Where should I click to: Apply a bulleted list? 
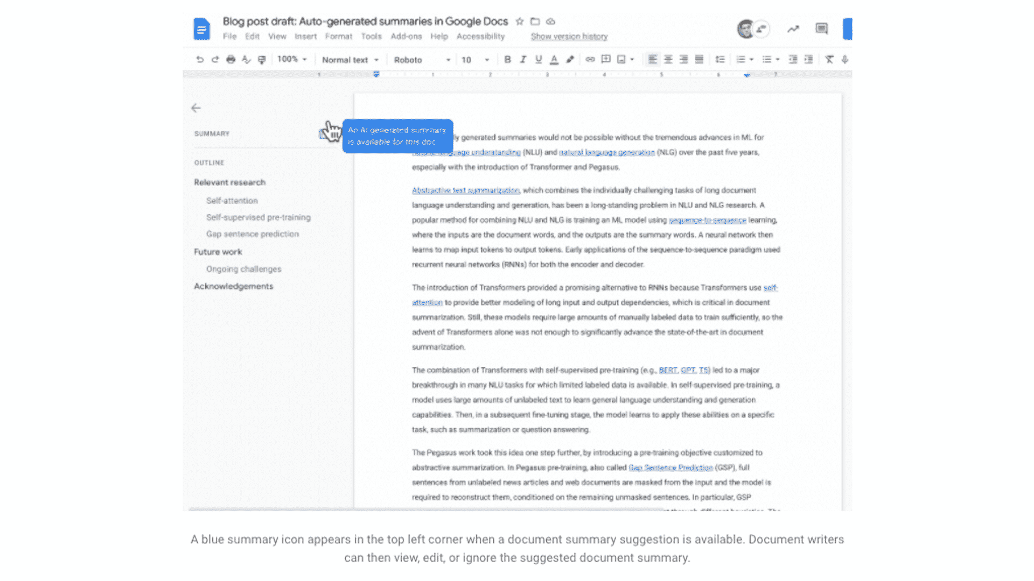tap(767, 60)
